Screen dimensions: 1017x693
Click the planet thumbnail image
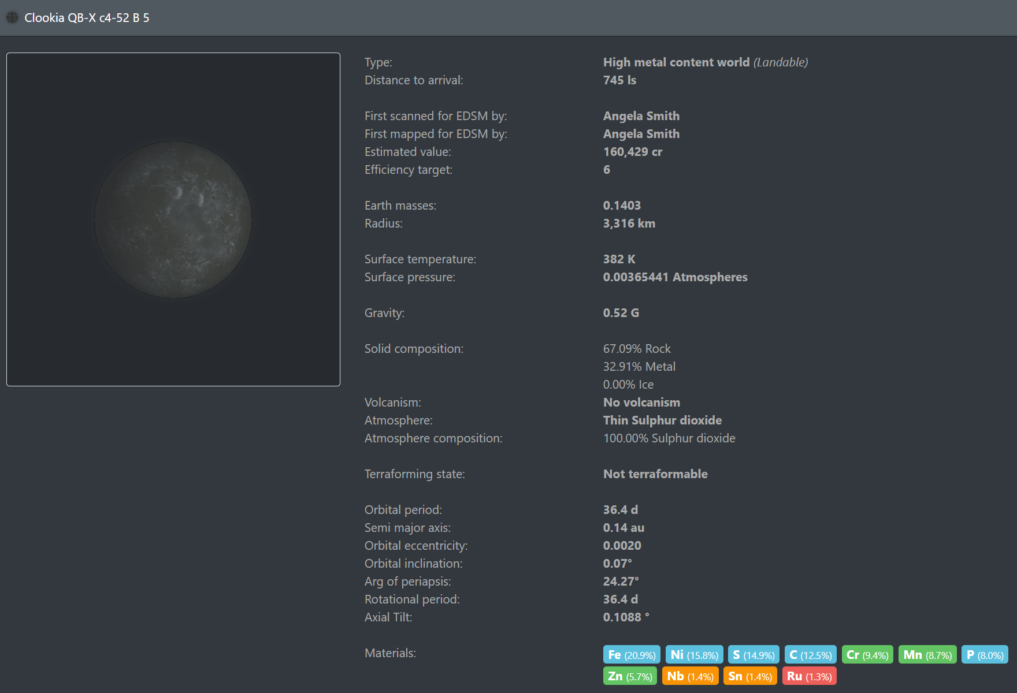(173, 219)
